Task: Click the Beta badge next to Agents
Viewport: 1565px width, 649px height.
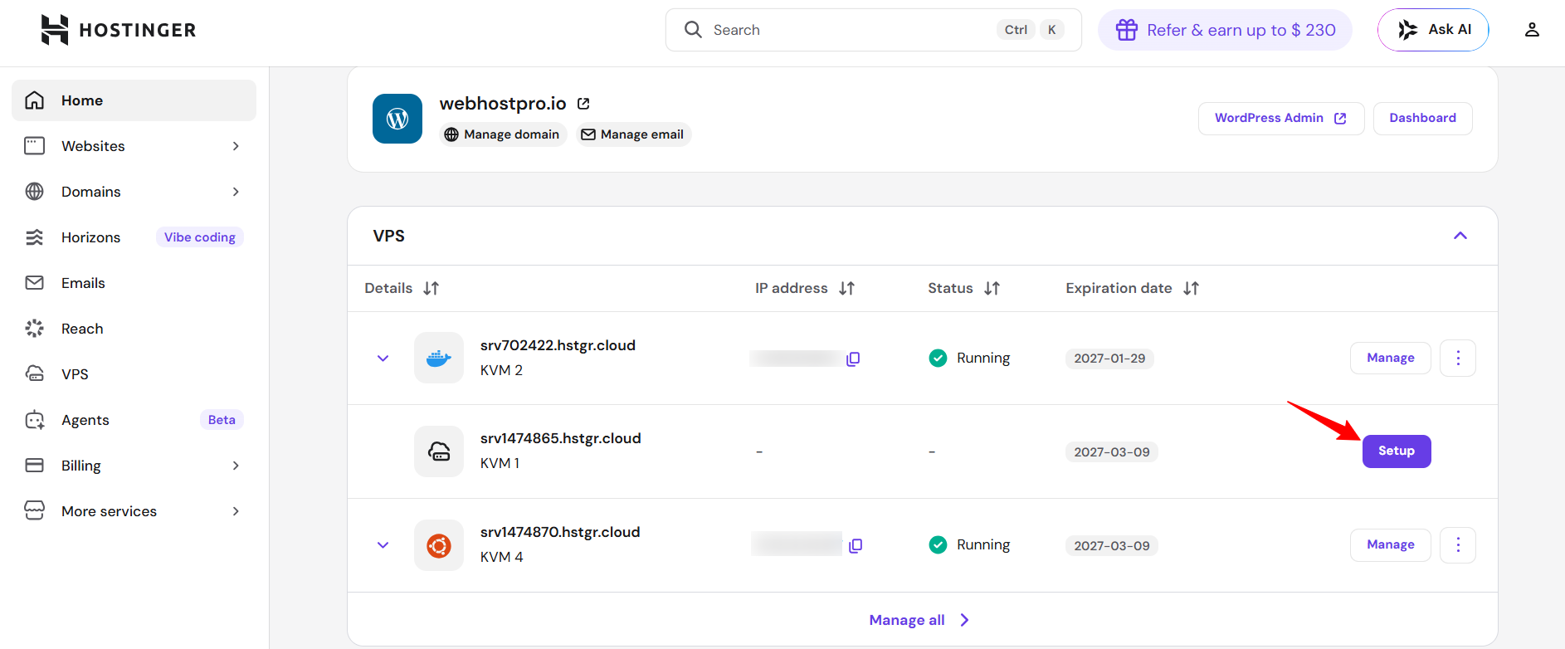Action: point(222,420)
